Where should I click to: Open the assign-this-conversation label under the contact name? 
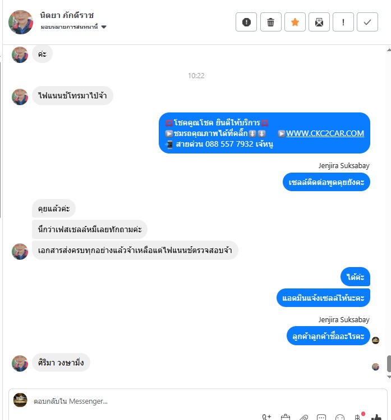[69, 27]
